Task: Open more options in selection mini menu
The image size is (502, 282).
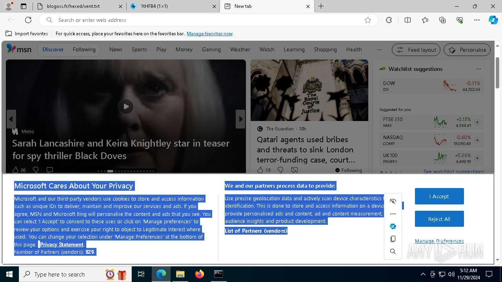Action: tap(393, 214)
